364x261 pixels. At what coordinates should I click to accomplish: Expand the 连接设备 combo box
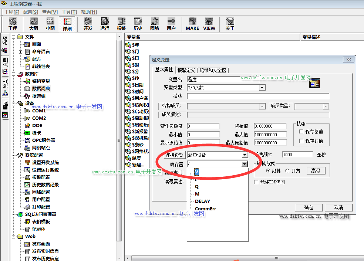pos(245,155)
